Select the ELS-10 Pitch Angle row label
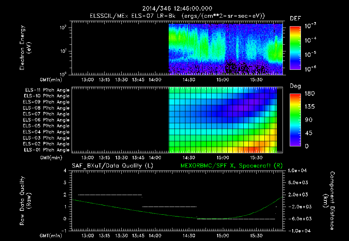 pos(47,96)
